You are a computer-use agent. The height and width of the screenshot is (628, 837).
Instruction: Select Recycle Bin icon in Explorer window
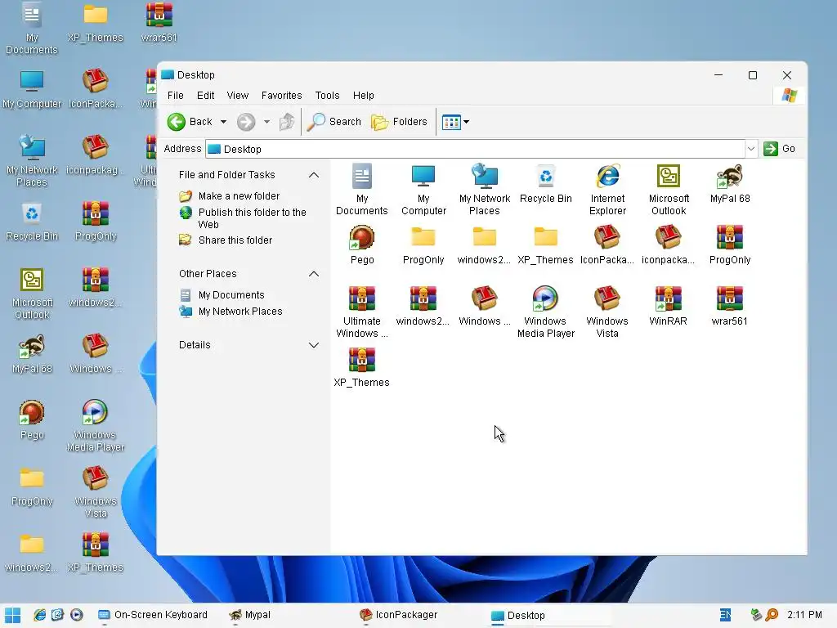(x=545, y=184)
